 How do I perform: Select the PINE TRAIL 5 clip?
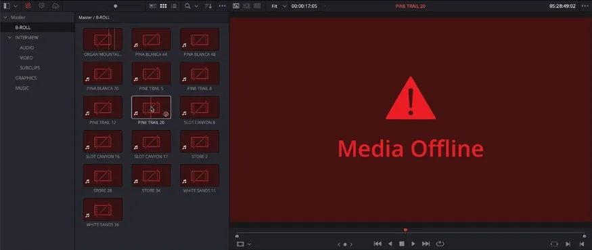[x=151, y=73]
